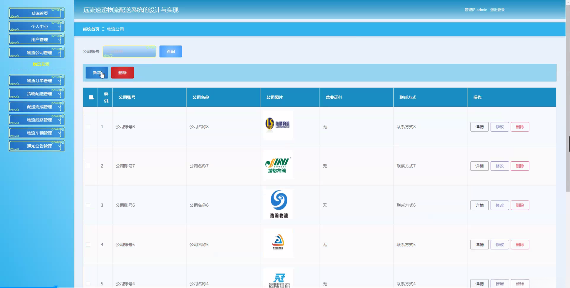Expand 用户管理 sidebar menu
This screenshot has height=288, width=570.
(x=37, y=39)
